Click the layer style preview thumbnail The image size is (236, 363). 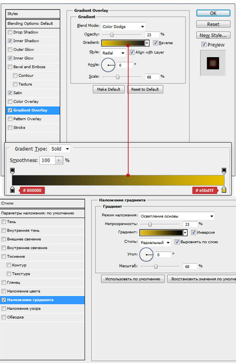pyautogui.click(x=213, y=63)
